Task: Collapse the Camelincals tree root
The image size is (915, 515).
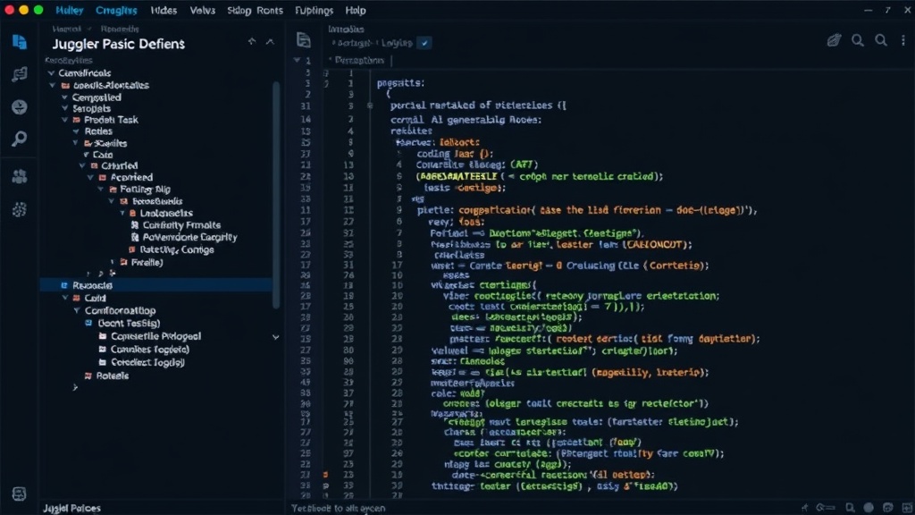Action: tap(51, 73)
